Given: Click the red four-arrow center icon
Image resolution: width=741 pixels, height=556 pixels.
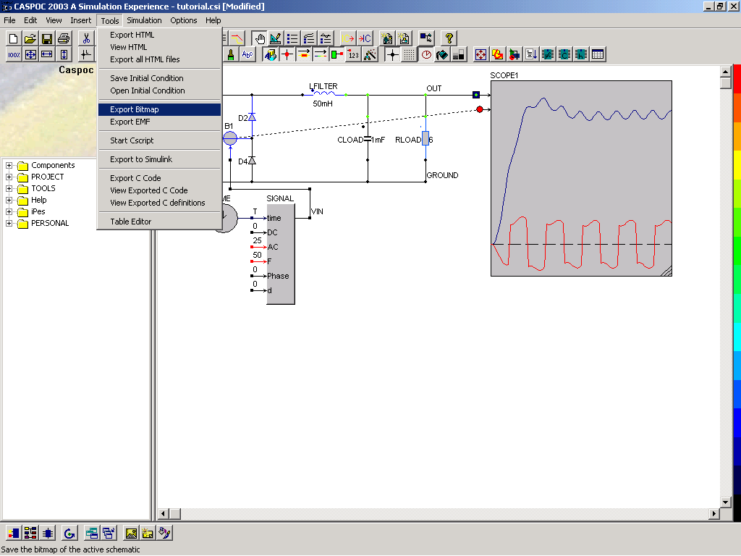Looking at the screenshot, I should pos(480,54).
